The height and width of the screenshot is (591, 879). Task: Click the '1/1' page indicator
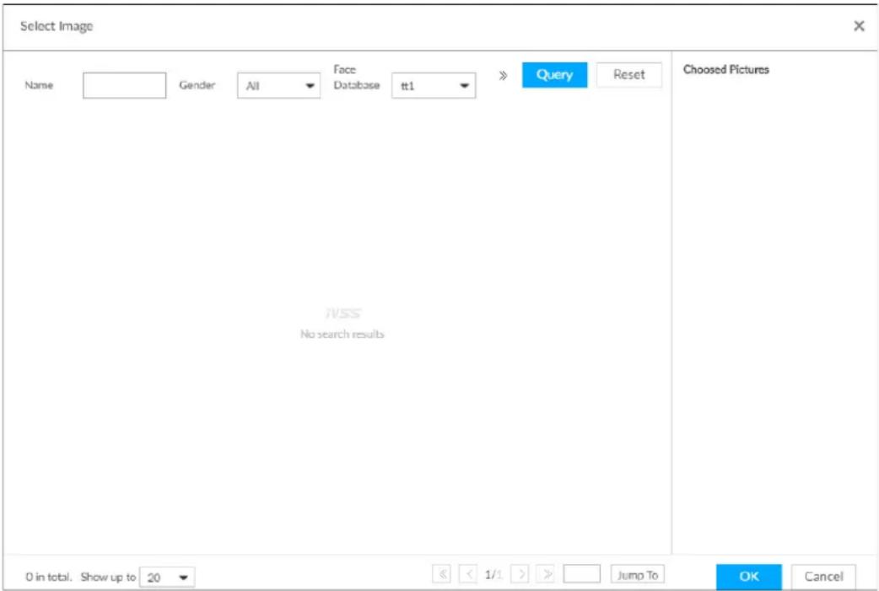pos(493,575)
